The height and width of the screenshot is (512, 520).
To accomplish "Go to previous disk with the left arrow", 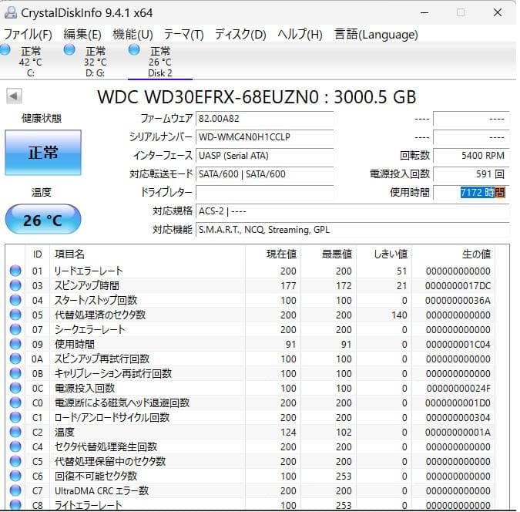I will [x=14, y=96].
